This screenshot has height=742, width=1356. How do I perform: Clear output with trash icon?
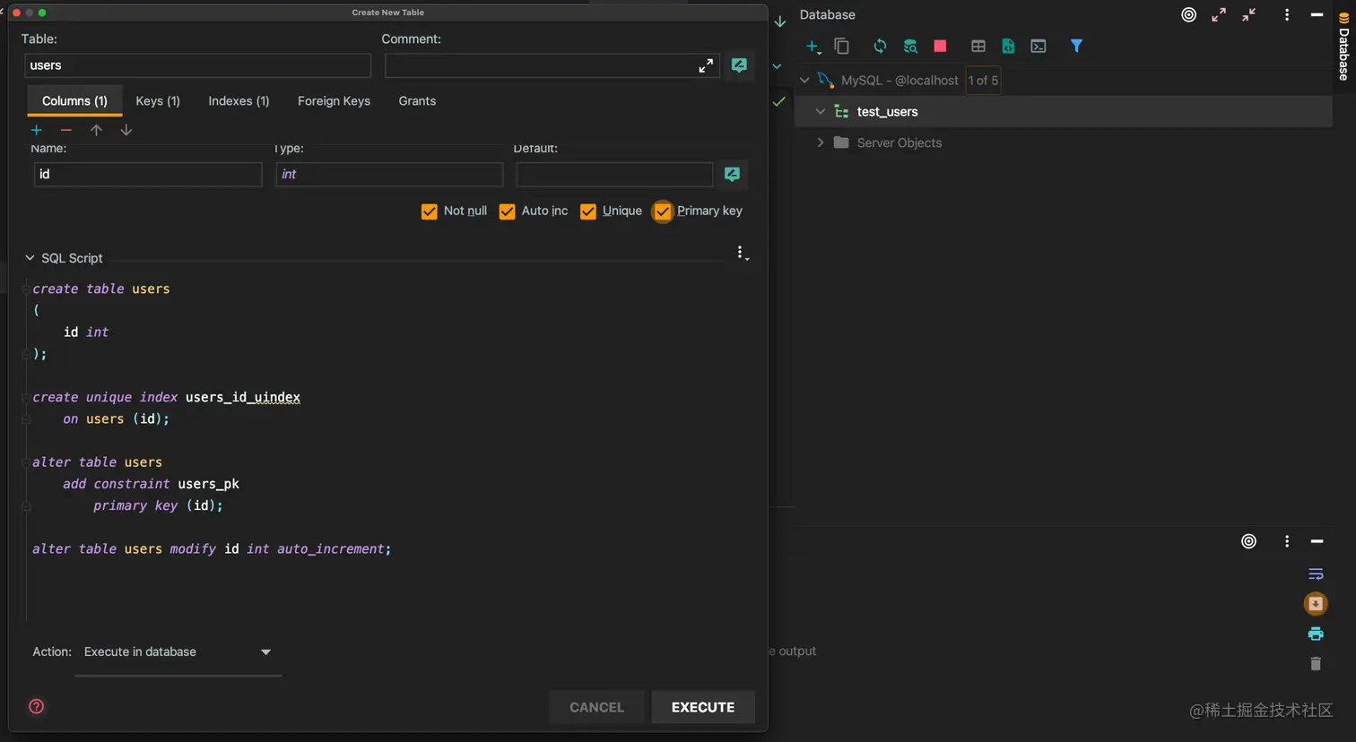click(x=1316, y=664)
